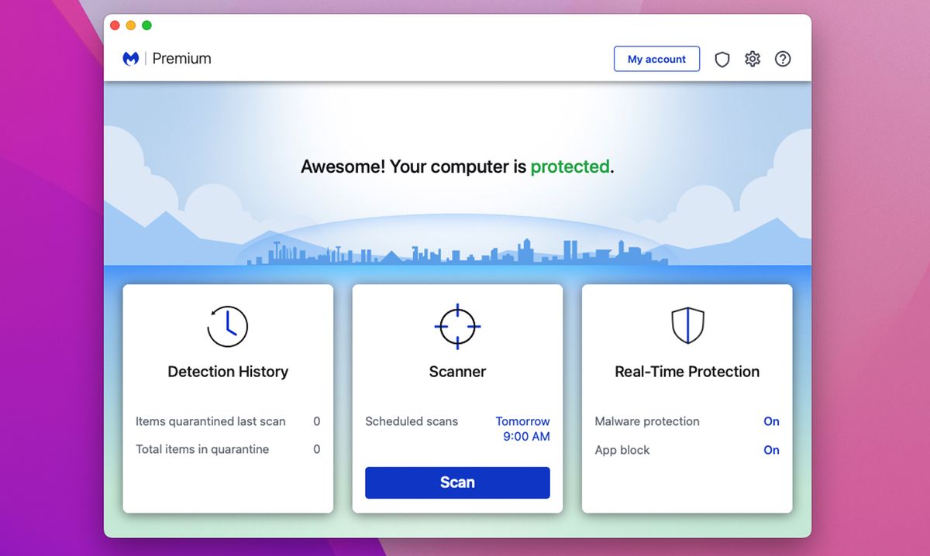Click the green protected status text
The width and height of the screenshot is (930, 556).
tap(570, 166)
